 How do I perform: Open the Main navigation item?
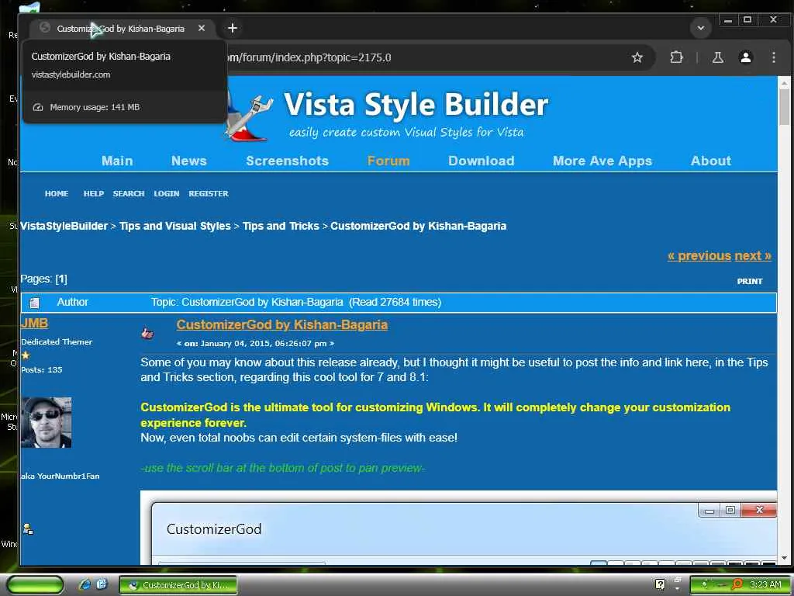tap(117, 161)
